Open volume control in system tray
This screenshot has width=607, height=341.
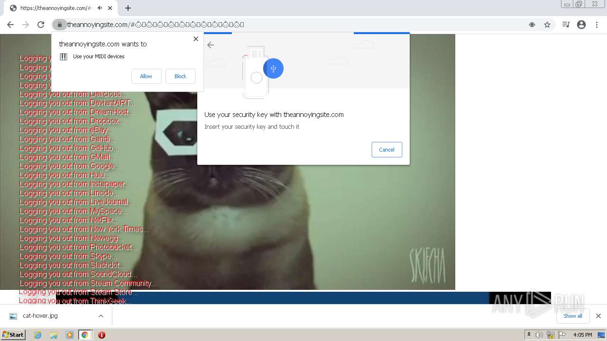point(539,335)
